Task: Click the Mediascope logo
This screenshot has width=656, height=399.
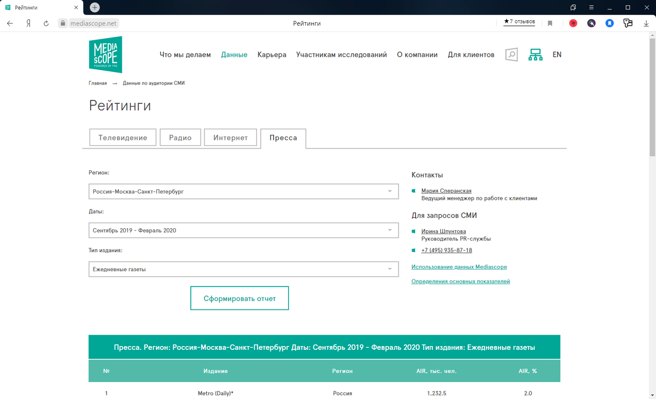Action: (x=106, y=54)
